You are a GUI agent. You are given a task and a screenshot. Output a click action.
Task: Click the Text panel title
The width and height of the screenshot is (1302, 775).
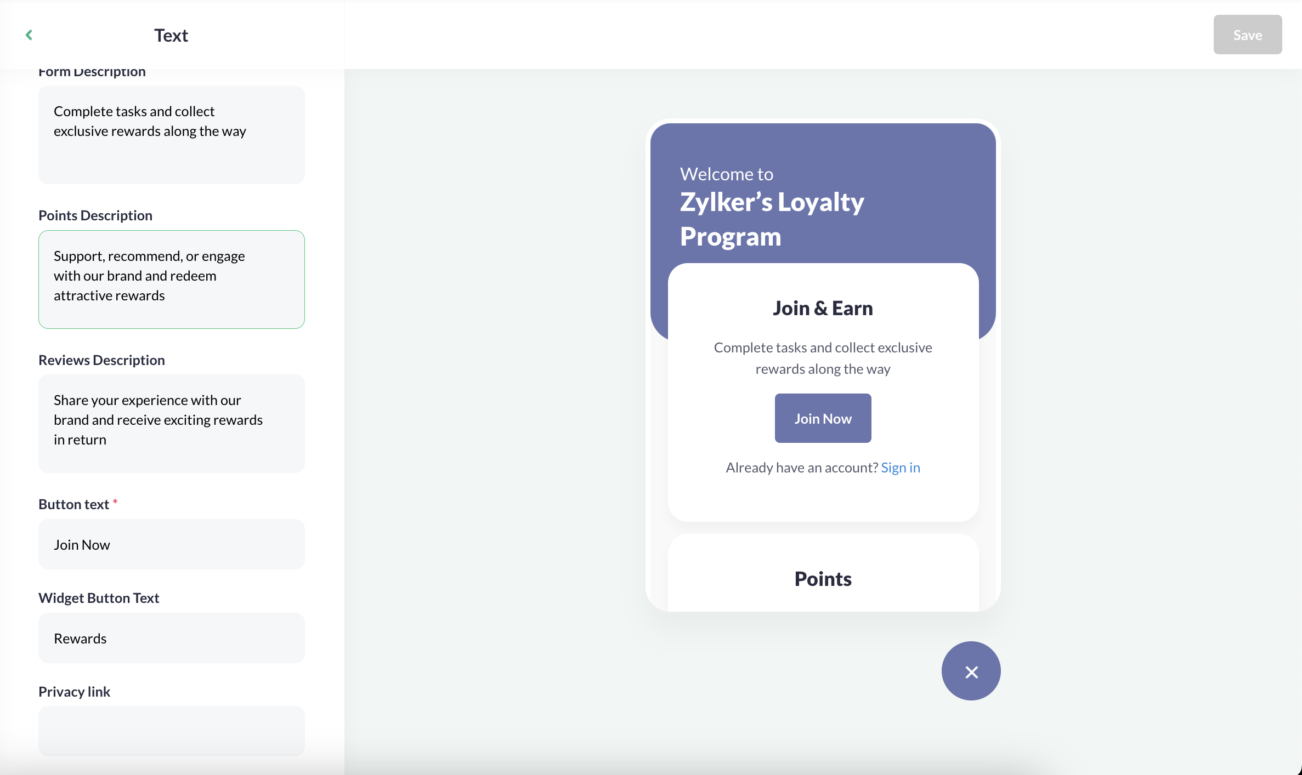(x=171, y=35)
